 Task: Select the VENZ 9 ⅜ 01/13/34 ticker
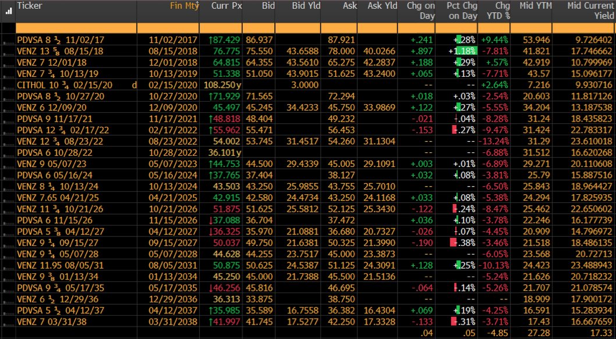(x=58, y=277)
